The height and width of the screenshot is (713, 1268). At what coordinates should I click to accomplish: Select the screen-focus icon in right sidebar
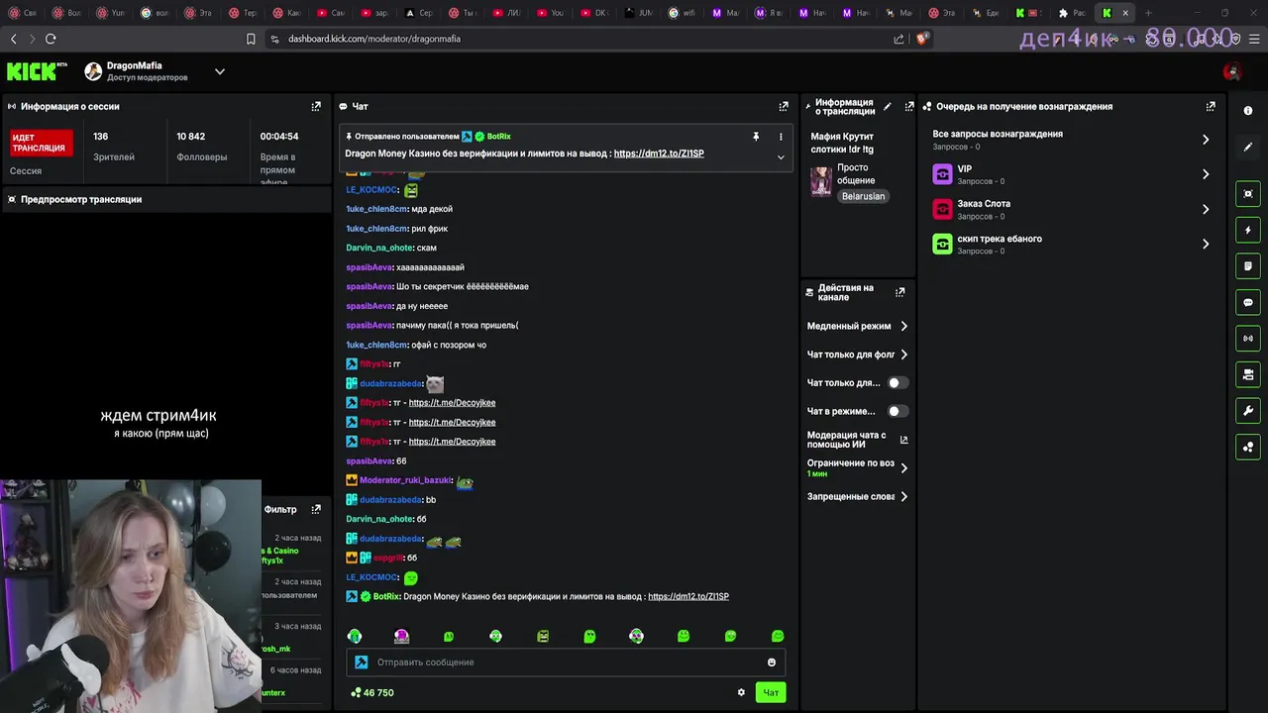tap(1248, 194)
